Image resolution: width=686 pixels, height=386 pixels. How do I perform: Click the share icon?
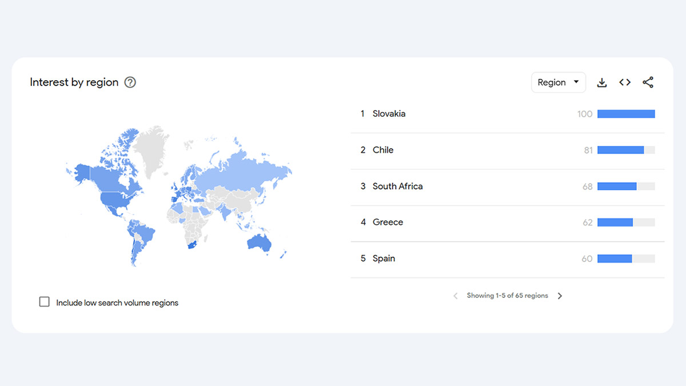pos(648,82)
